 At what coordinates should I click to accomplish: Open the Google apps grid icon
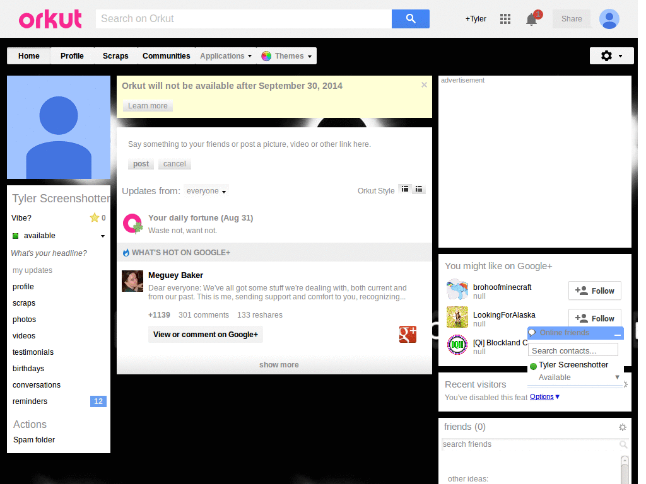[505, 19]
